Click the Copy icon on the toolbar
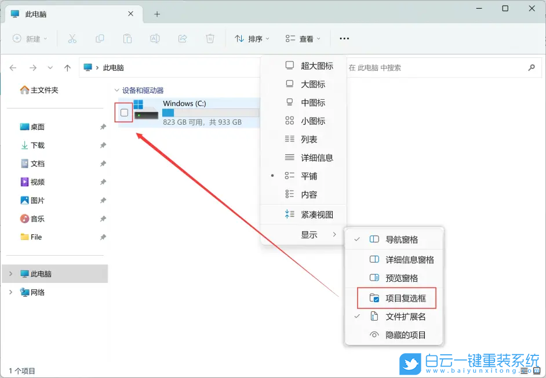 [x=100, y=38]
